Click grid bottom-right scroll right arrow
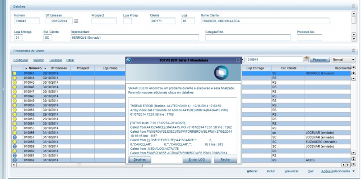This screenshot has width=361, height=179. point(348,165)
